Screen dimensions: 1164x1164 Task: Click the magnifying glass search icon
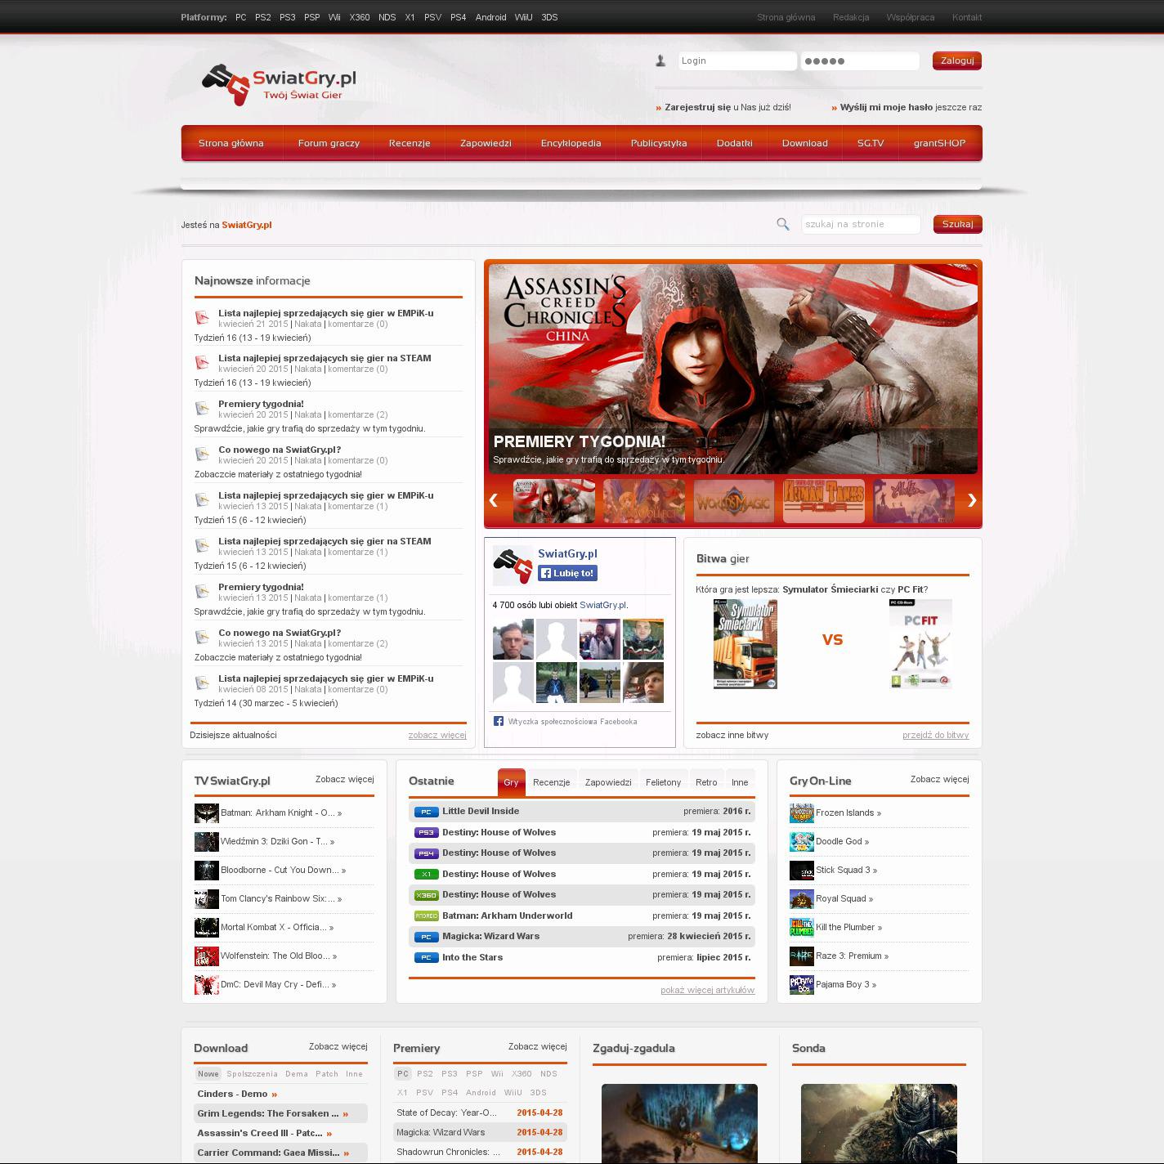click(783, 224)
